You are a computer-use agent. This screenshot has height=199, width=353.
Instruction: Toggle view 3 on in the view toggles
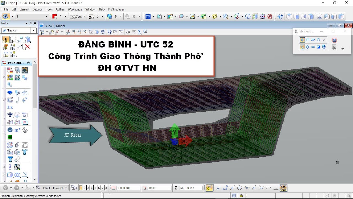[x=88, y=188]
